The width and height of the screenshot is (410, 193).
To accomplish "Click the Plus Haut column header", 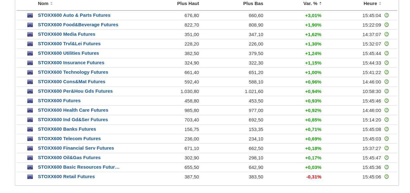I will point(188,3).
